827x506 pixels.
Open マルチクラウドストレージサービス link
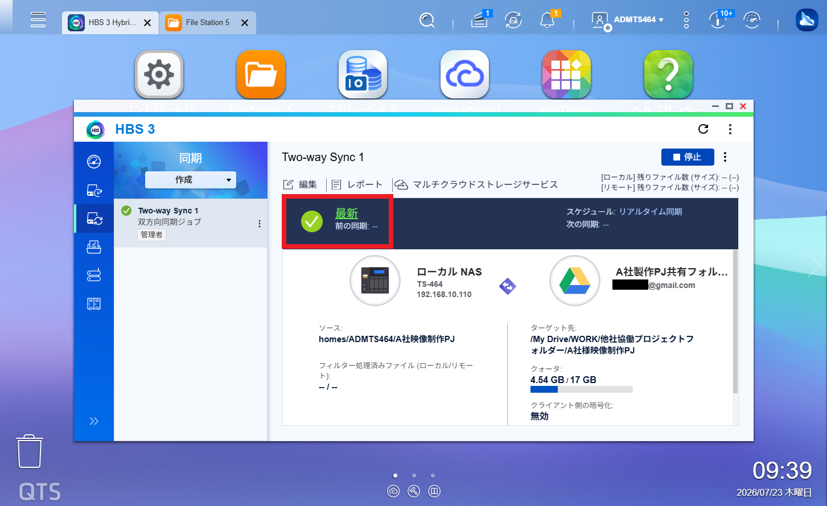(477, 184)
